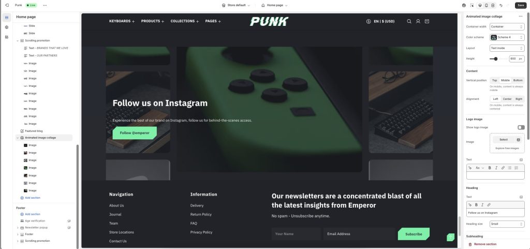Open the theme settings gear icon
The width and height of the screenshot is (530, 249).
click(x=7, y=27)
